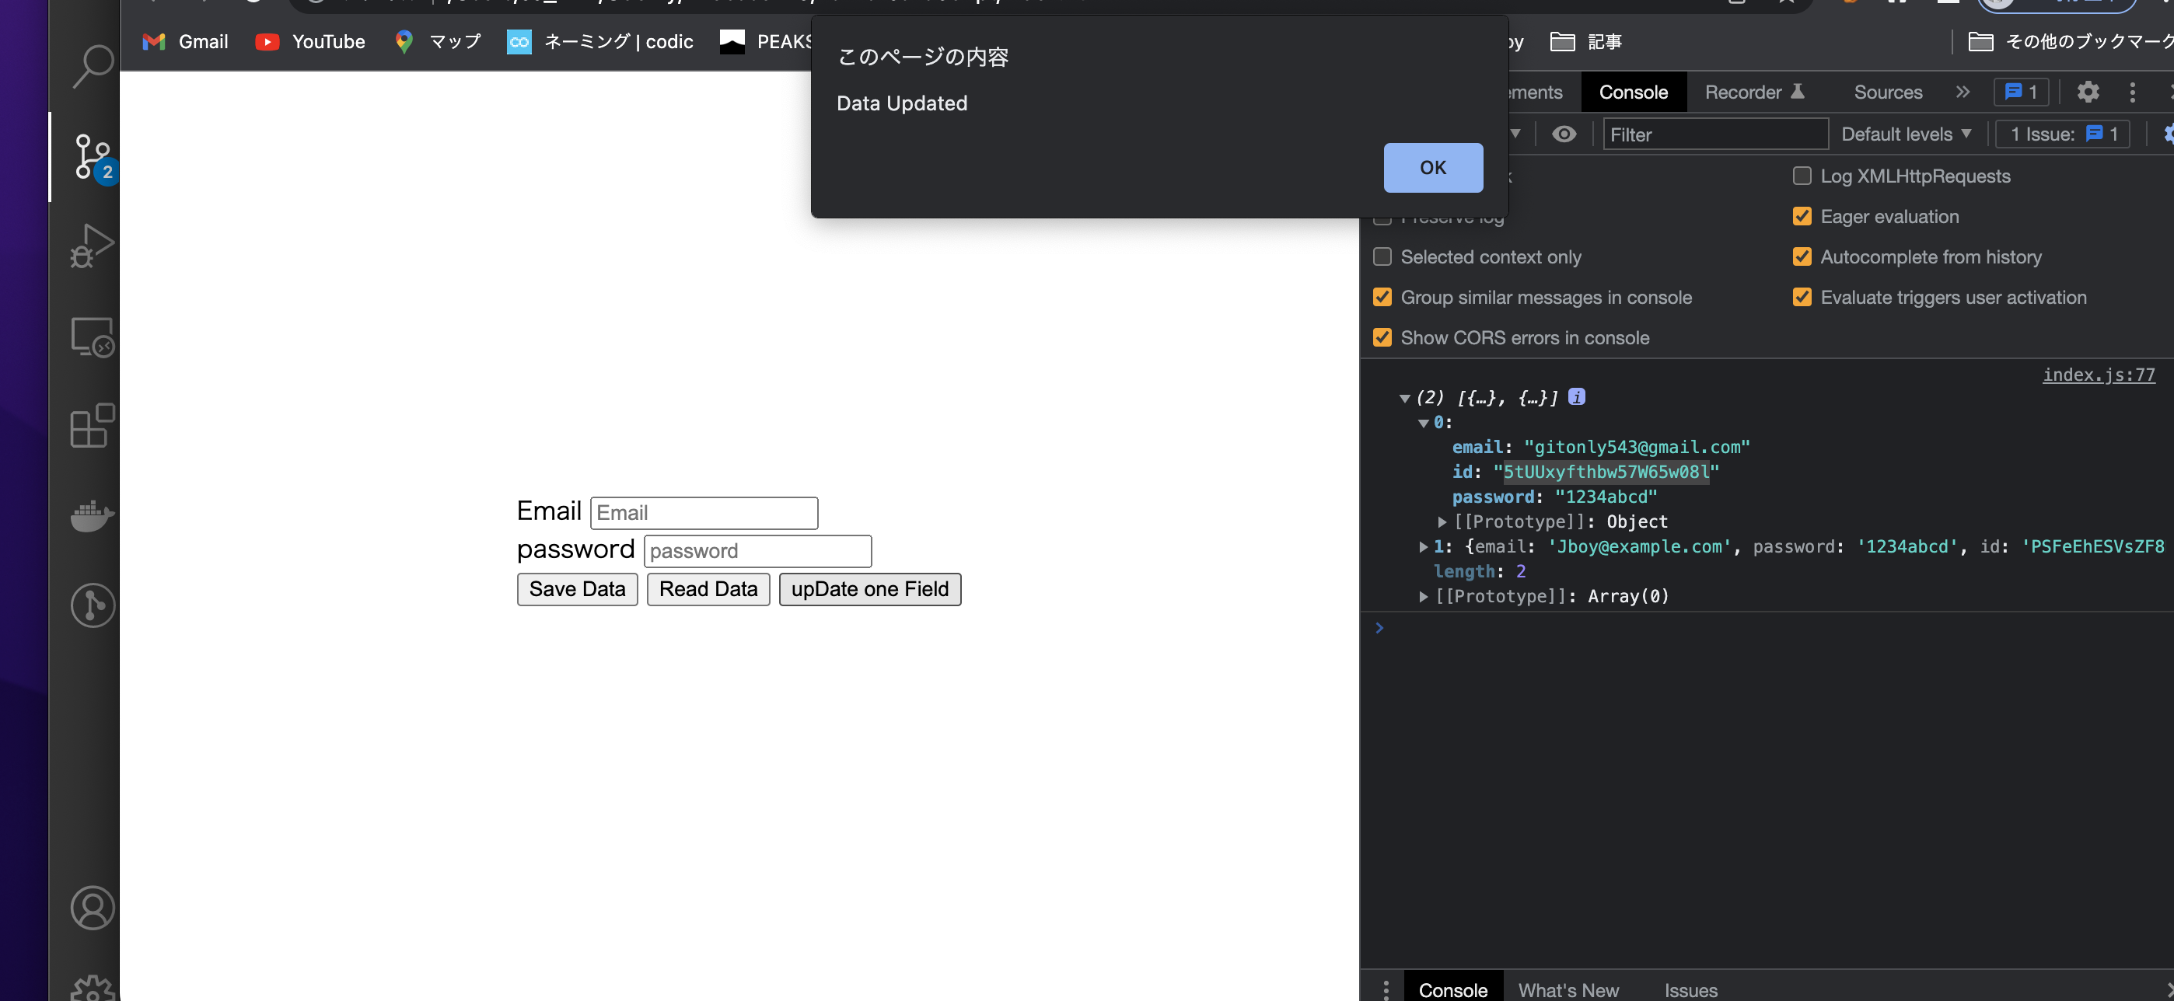
Task: Open DevTools settings gear icon
Action: (x=2088, y=92)
